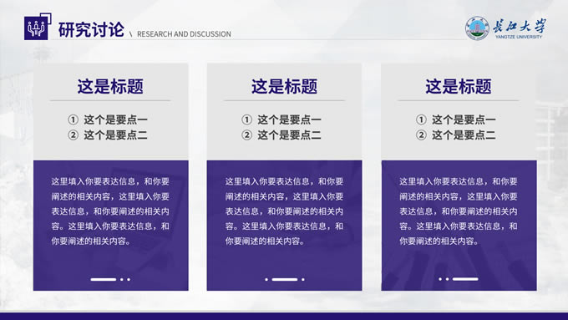
Task: Select the left card's purple body paragraph
Action: 110,211
